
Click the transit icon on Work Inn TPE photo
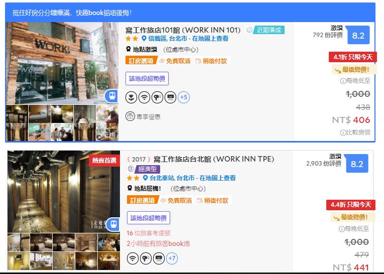pos(113,224)
